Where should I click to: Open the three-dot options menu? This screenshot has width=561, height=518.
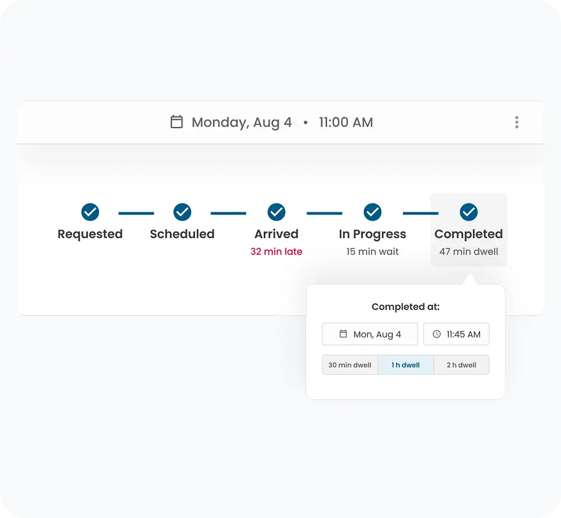(517, 122)
